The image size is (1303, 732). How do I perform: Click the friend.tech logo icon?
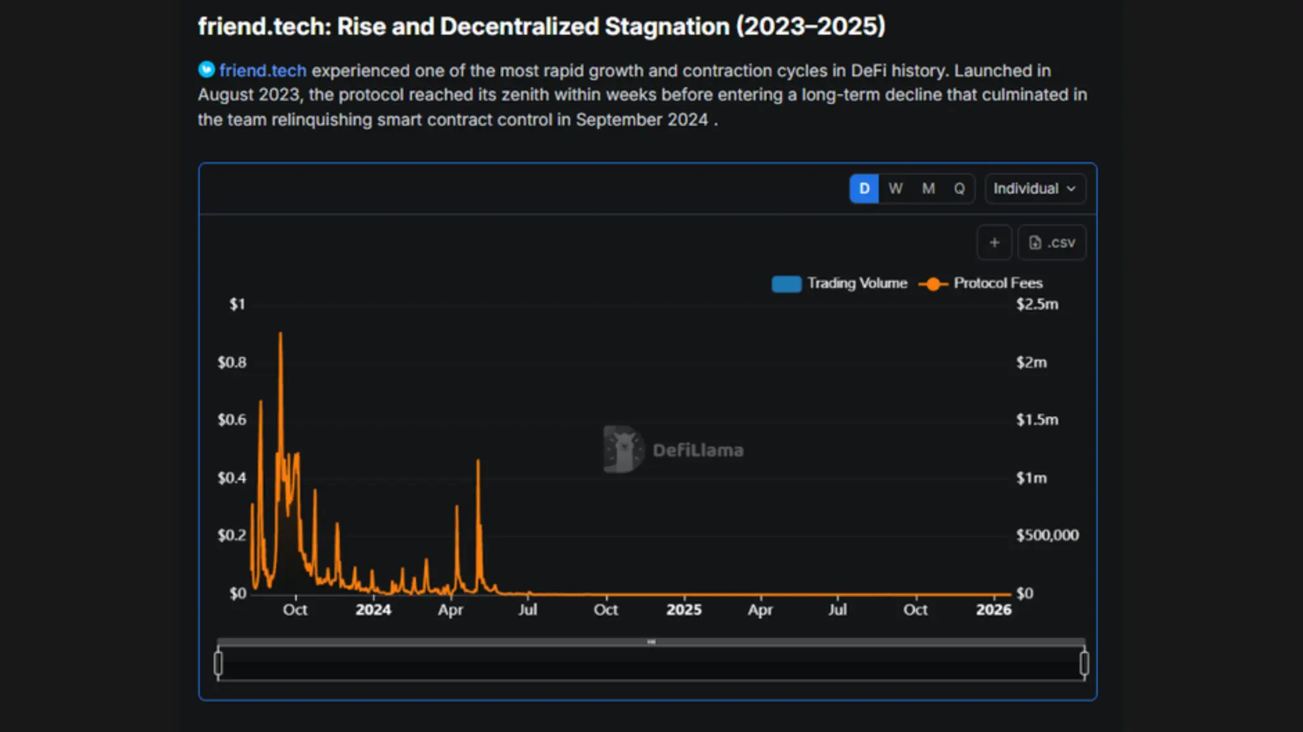coord(206,69)
